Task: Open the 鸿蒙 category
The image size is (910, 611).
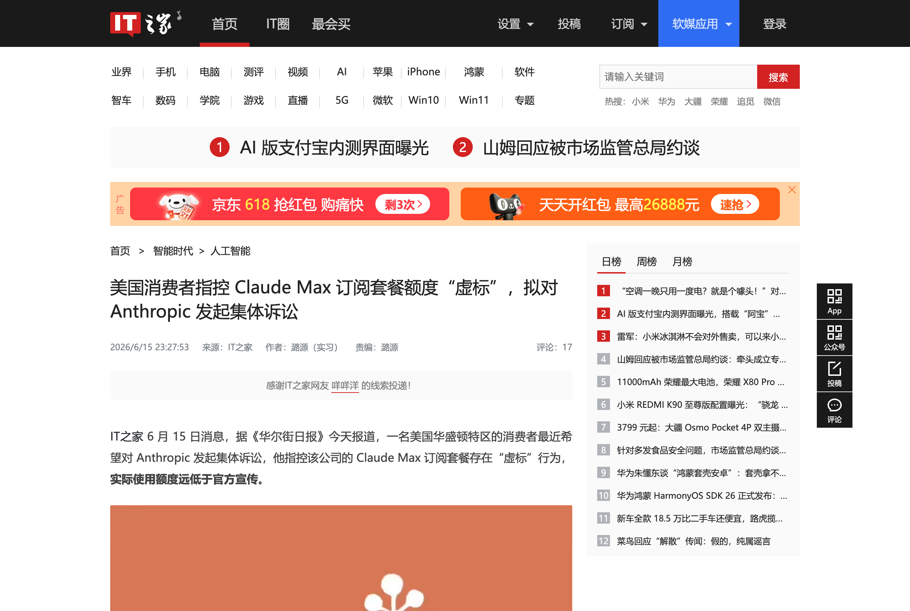Action: (474, 72)
